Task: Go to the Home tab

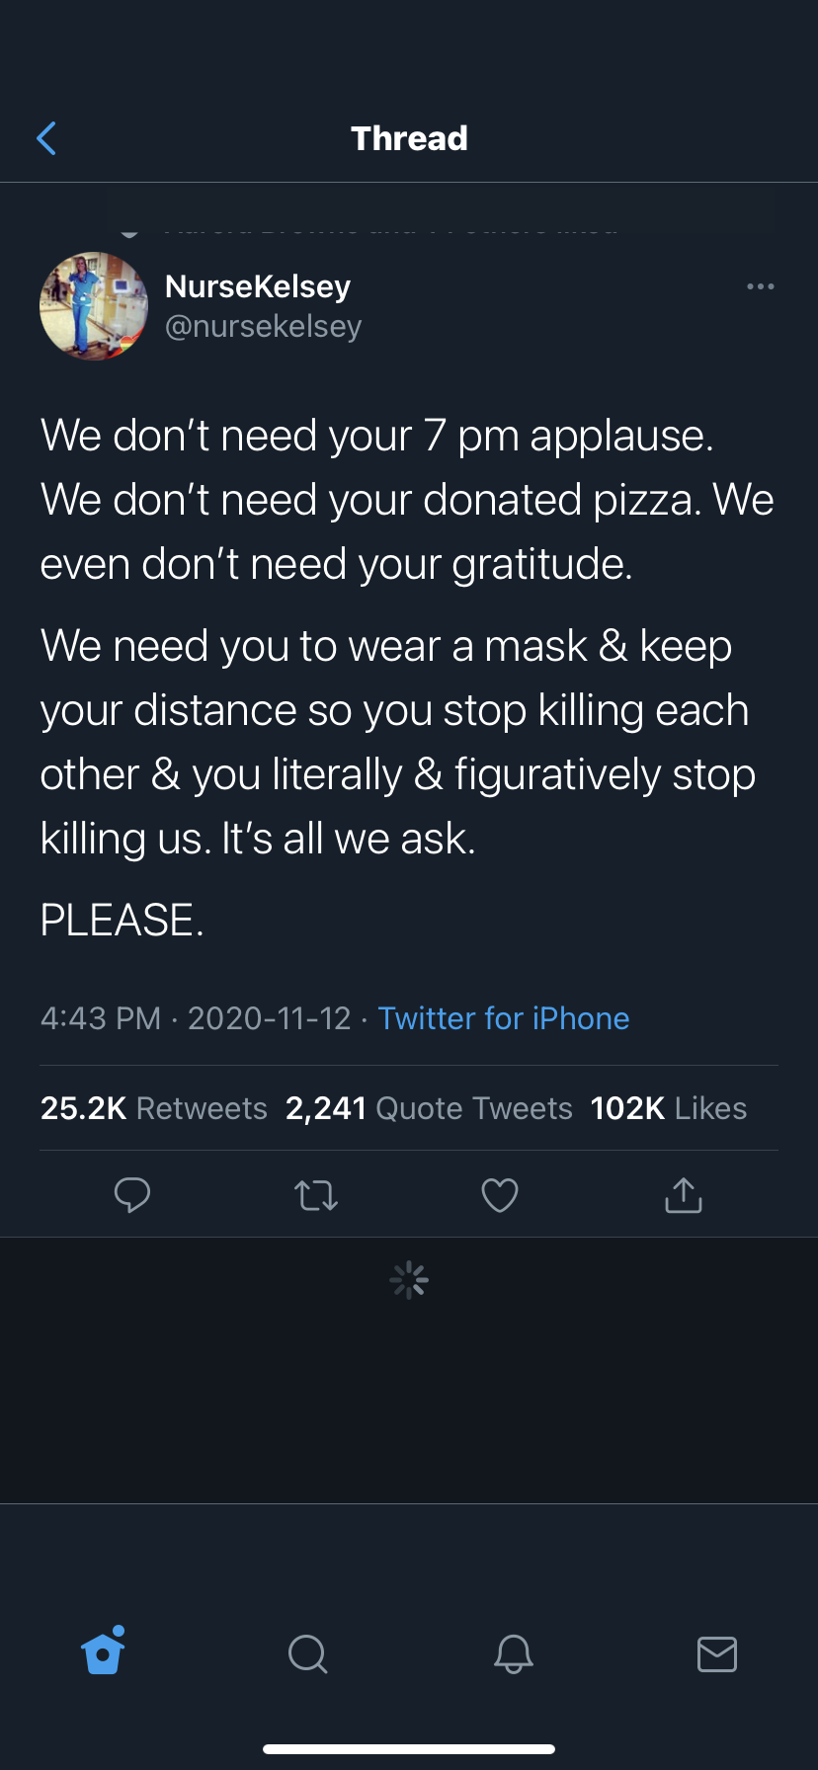Action: pos(104,1652)
